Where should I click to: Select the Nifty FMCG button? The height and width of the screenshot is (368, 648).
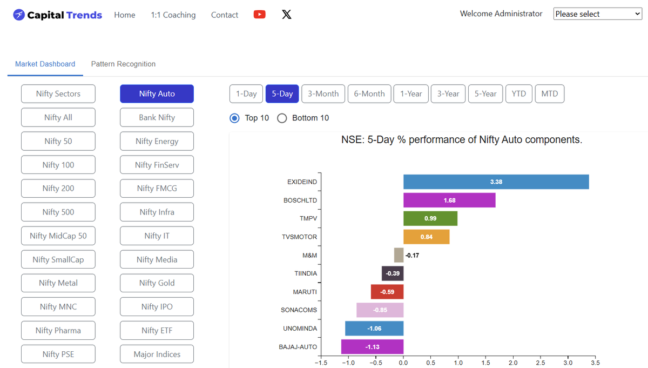coord(157,188)
